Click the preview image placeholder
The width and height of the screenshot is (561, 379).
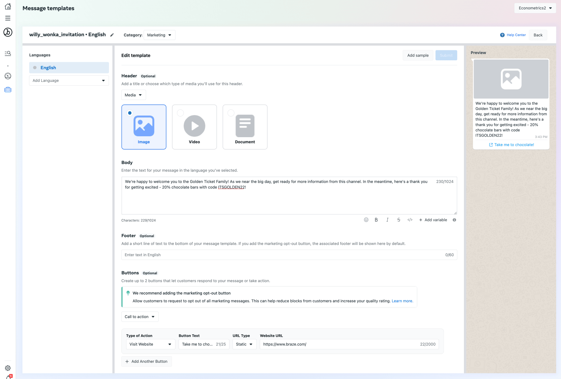[x=511, y=79]
